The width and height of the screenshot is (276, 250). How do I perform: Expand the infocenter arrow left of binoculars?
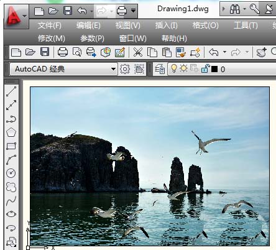pos(224,9)
